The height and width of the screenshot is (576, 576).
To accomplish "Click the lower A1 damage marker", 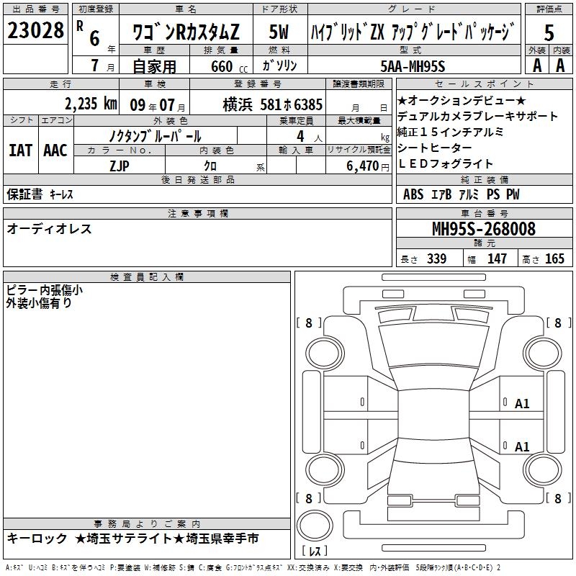I will pyautogui.click(x=522, y=447).
